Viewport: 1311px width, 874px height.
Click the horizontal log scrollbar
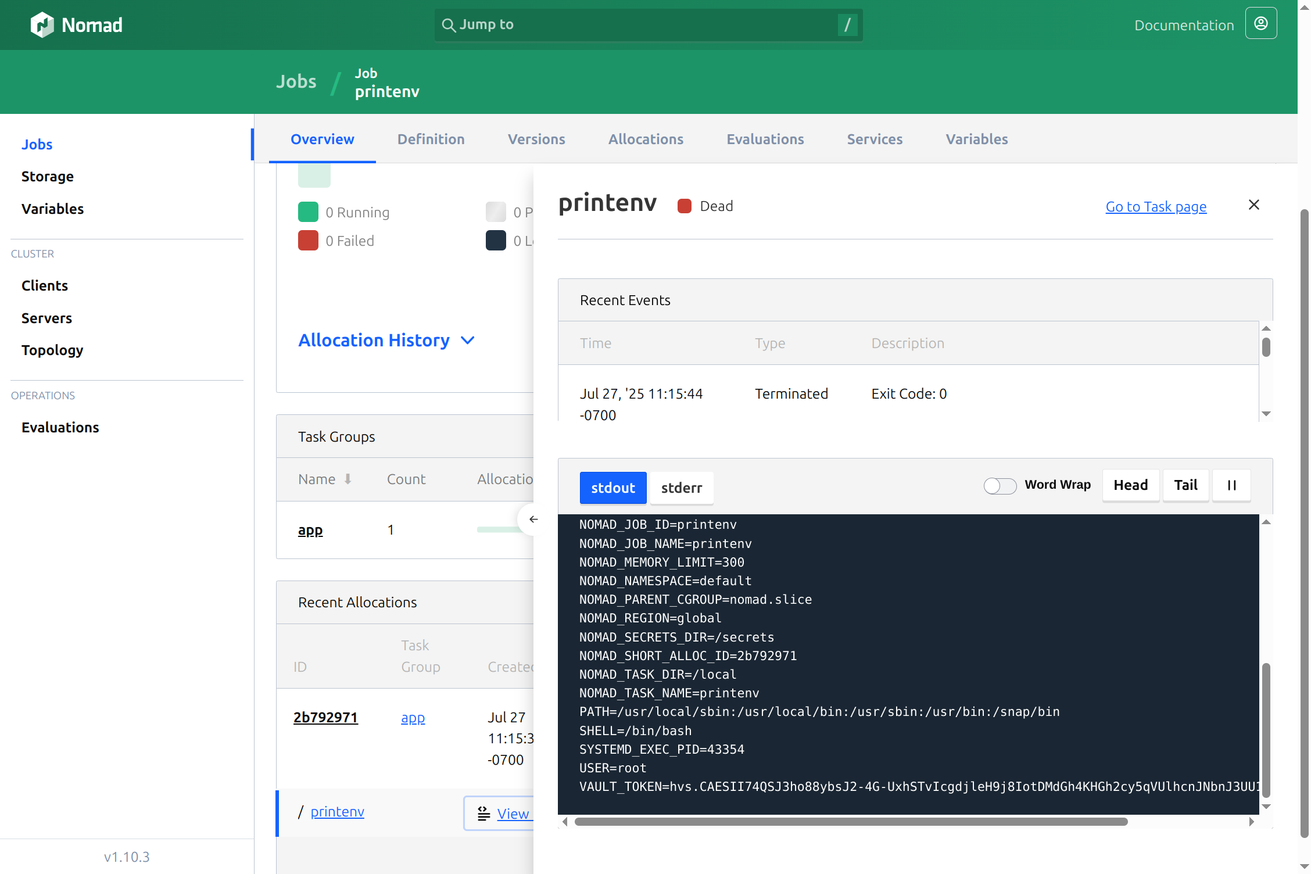click(851, 822)
